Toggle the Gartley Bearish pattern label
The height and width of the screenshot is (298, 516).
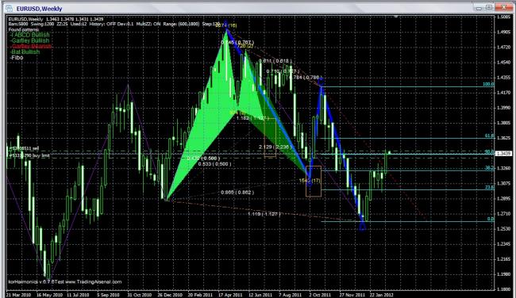pyautogui.click(x=31, y=46)
